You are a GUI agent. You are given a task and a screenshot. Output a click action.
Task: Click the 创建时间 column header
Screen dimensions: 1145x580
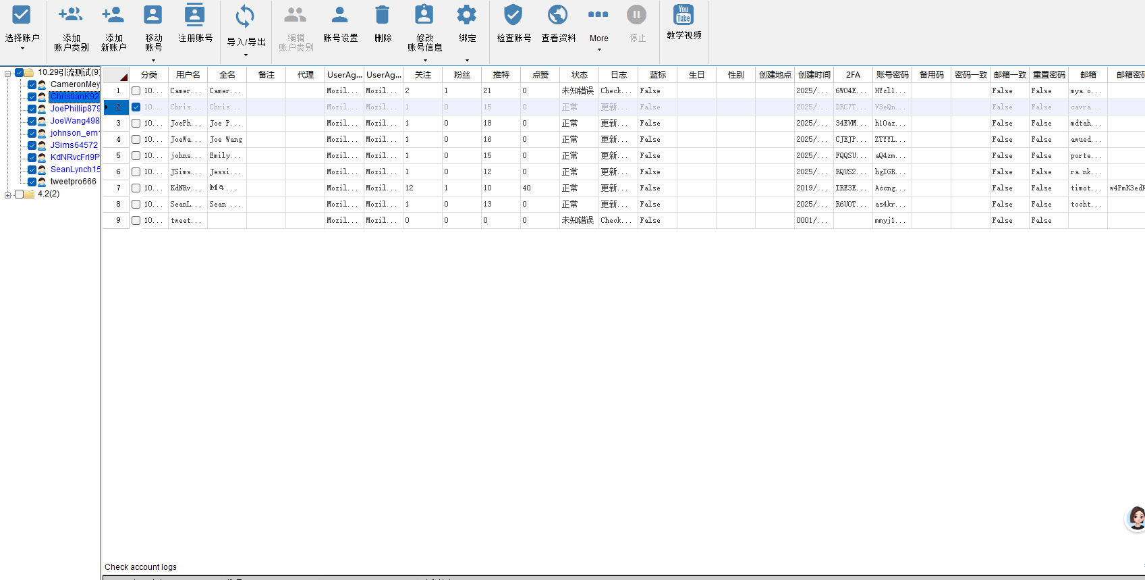(x=814, y=75)
